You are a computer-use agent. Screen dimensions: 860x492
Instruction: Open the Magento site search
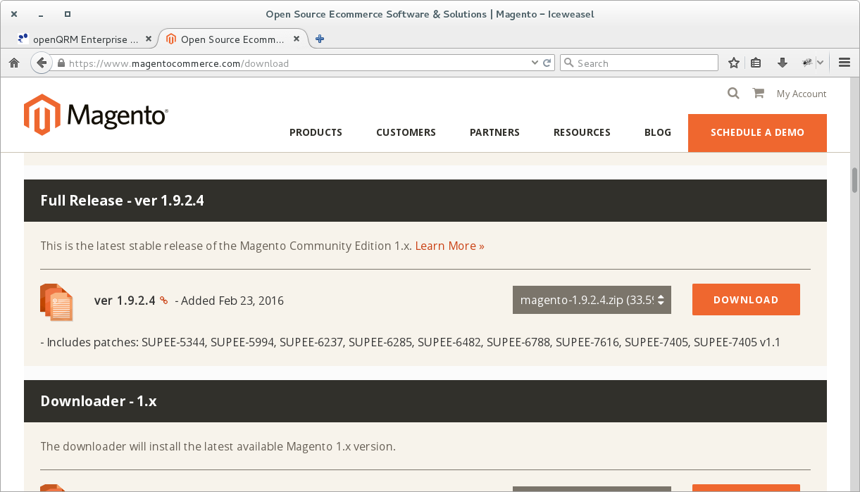coord(733,93)
